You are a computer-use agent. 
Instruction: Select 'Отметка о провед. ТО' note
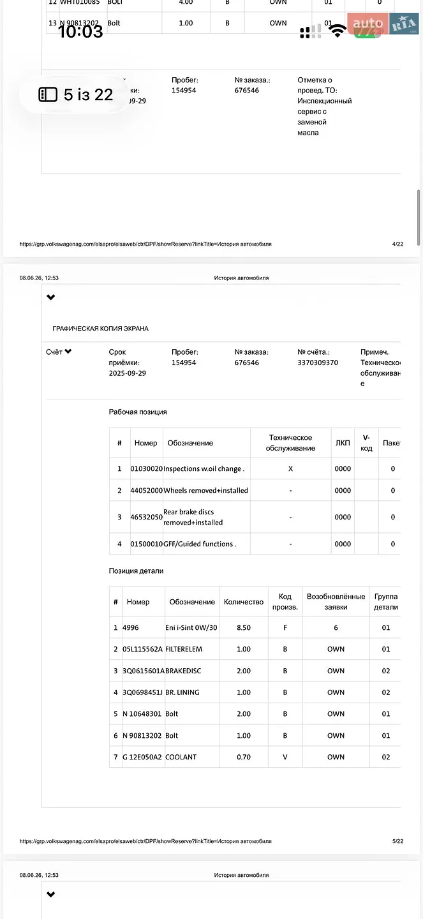(x=325, y=106)
